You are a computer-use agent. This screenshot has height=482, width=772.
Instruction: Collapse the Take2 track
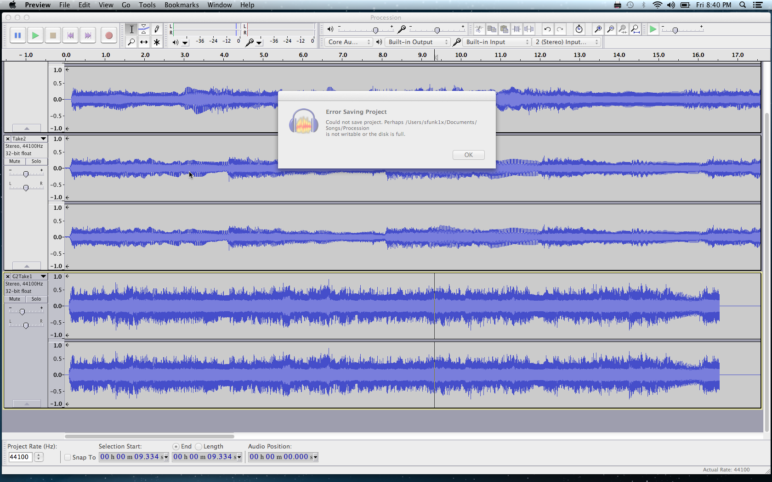click(x=27, y=266)
